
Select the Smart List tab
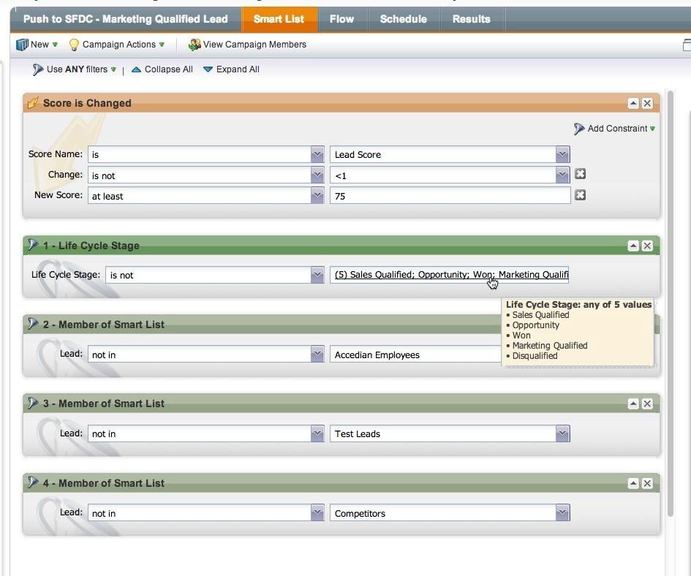pyautogui.click(x=279, y=20)
